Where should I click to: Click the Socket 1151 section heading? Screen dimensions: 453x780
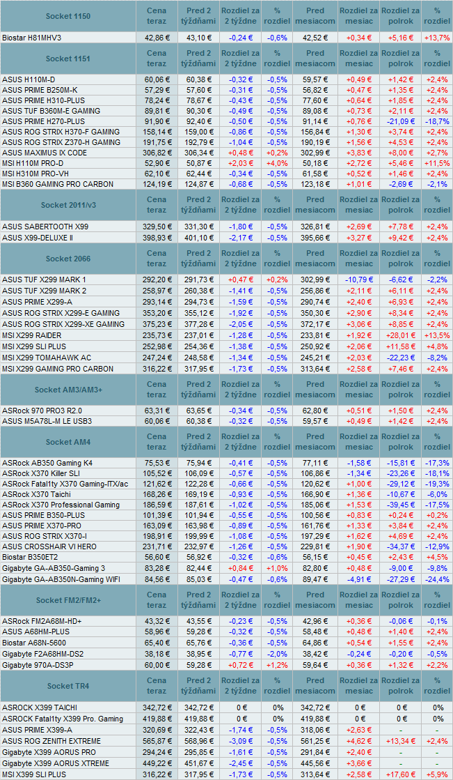click(x=67, y=59)
